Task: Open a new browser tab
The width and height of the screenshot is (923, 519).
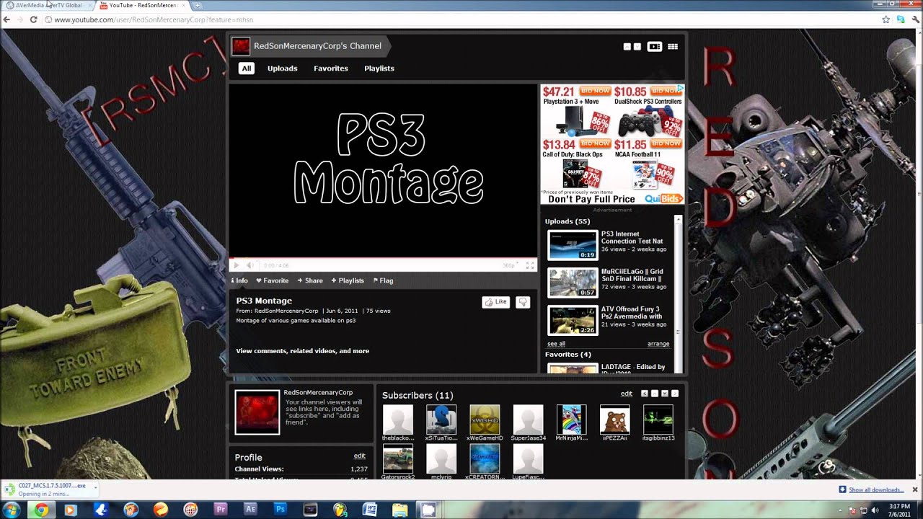Action: click(198, 5)
